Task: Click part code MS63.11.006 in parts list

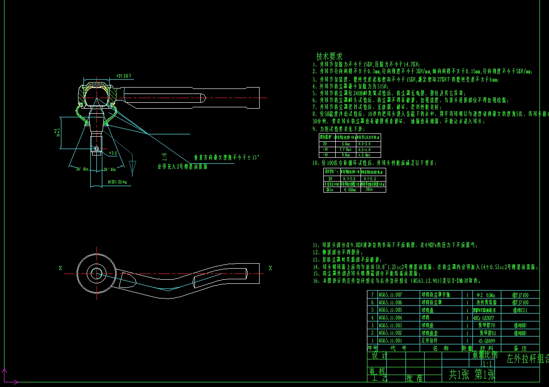Action: click(390, 302)
